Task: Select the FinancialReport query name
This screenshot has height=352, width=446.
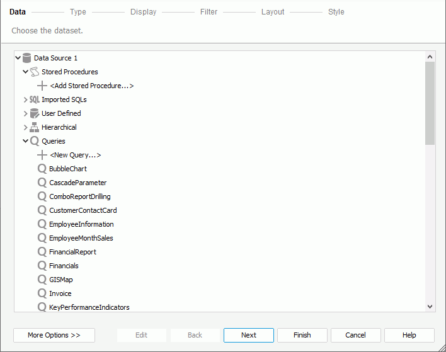Action: 73,253
